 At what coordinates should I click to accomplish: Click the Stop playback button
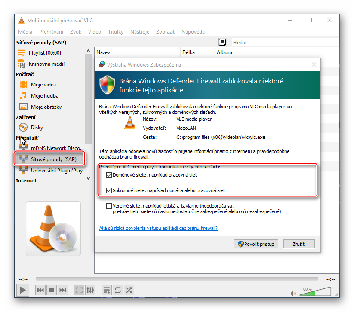pyautogui.click(x=52, y=290)
